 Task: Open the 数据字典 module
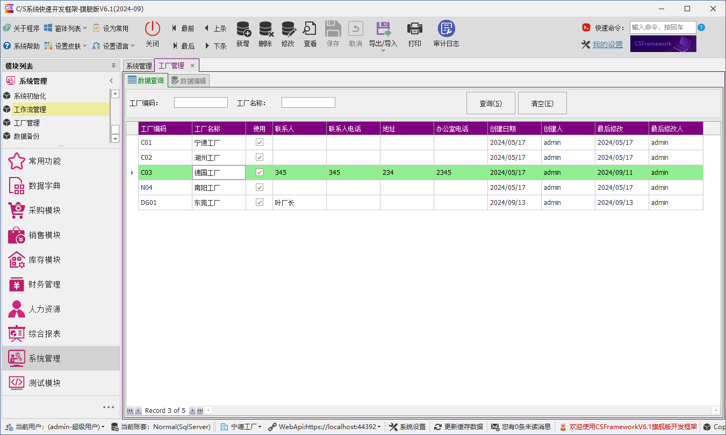(61, 186)
